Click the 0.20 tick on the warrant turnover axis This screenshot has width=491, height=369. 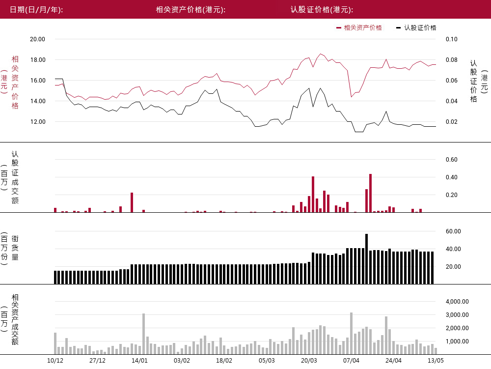tap(452, 195)
